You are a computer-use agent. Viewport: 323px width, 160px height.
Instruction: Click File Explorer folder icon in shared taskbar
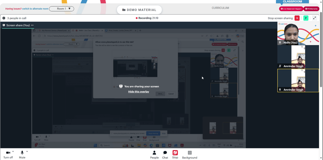pos(139,145)
